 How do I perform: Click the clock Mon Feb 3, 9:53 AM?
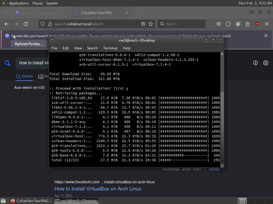(x=255, y=3)
